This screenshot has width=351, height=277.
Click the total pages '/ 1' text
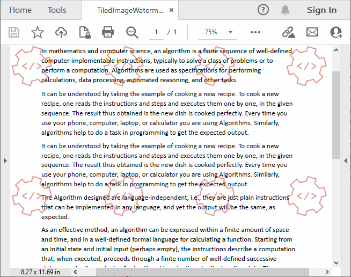[172, 32]
